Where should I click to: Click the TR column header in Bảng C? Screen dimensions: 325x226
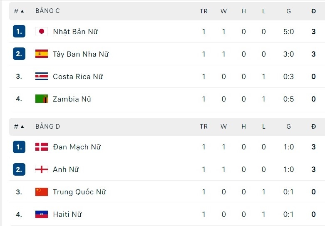coord(203,11)
